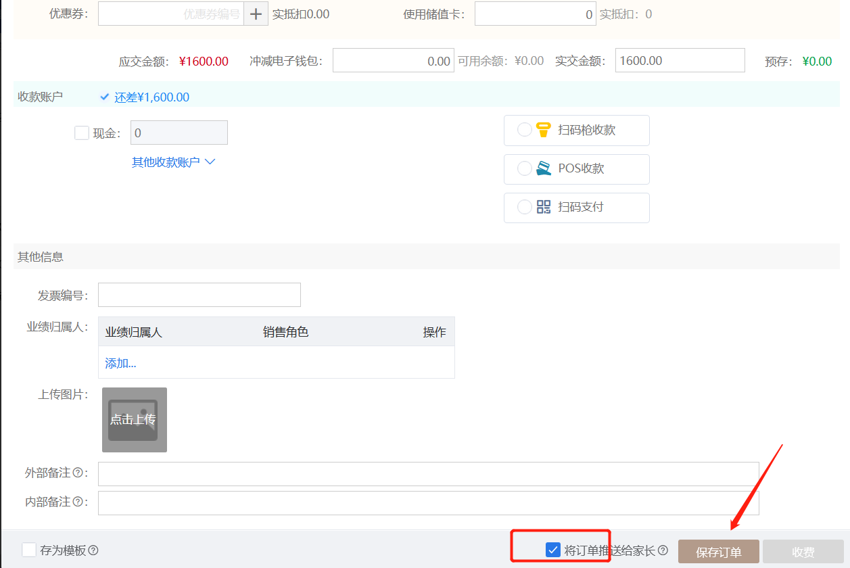The image size is (850, 568).
Task: Click the QR code icon for 扫码支付
Action: coord(542,208)
